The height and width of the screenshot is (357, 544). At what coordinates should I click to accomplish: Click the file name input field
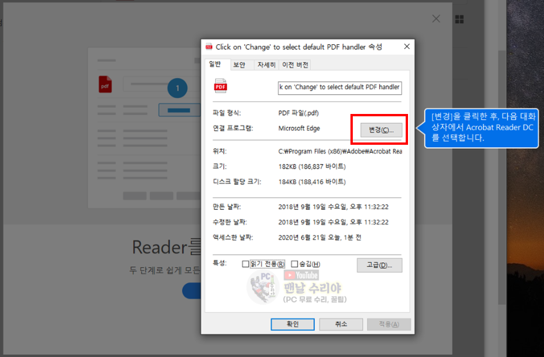339,88
